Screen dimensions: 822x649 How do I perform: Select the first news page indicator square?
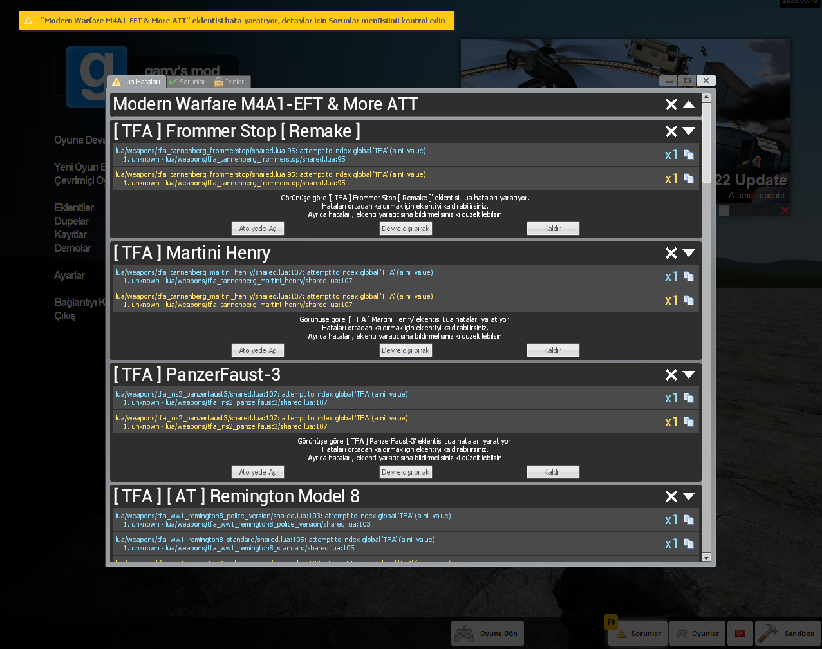coord(724,211)
